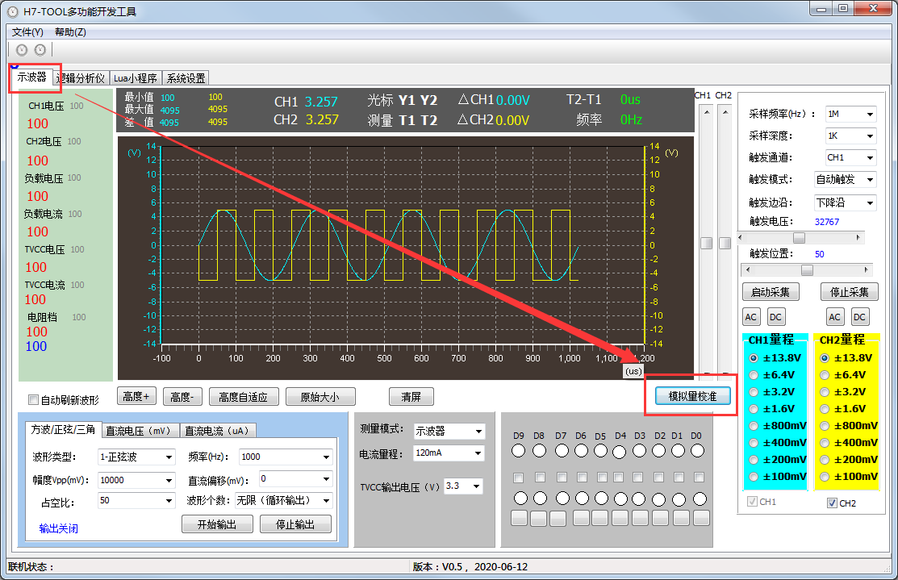
Task: Open the 帮助(Z) menu
Action: point(70,32)
